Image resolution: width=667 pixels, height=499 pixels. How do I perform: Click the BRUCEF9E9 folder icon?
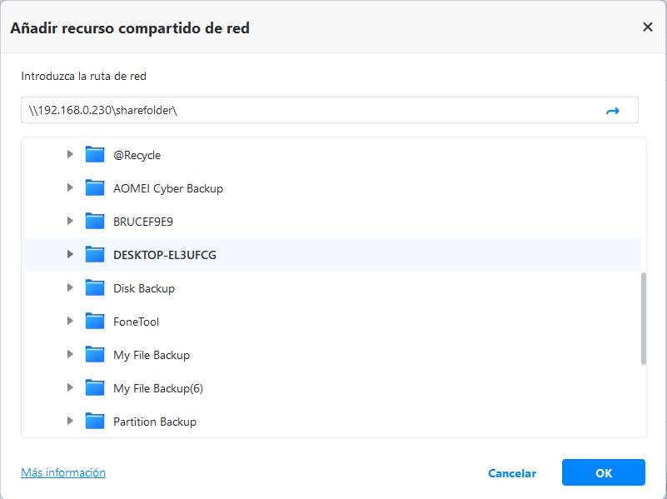pos(95,222)
